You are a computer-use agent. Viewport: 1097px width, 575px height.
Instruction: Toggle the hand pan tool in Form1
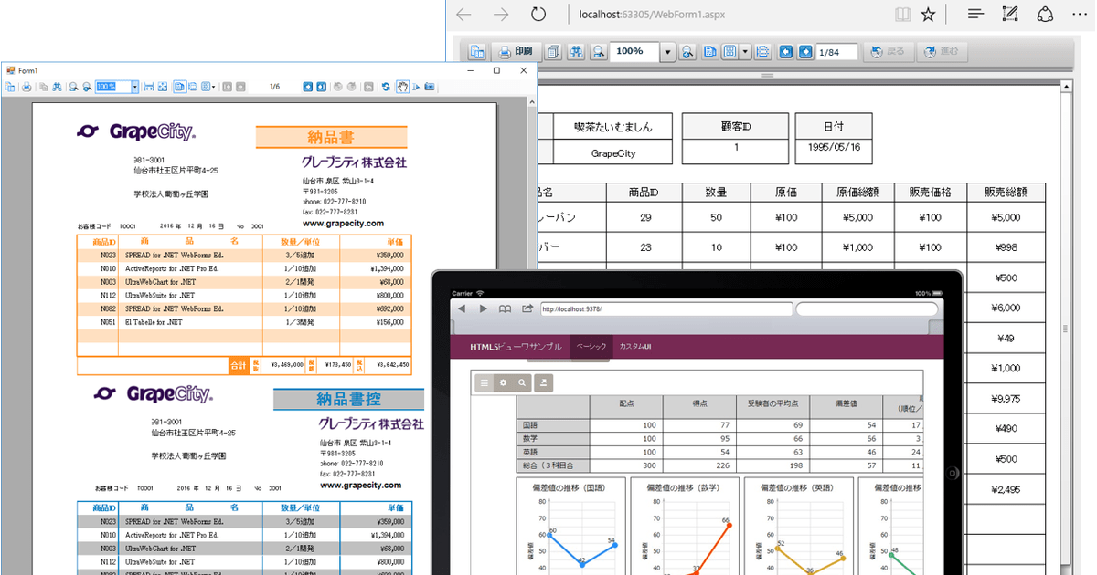401,87
